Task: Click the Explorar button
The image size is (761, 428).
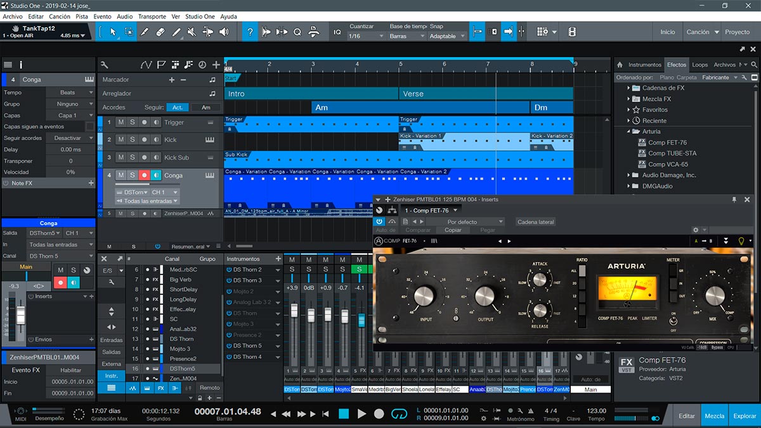Action: tap(745, 416)
